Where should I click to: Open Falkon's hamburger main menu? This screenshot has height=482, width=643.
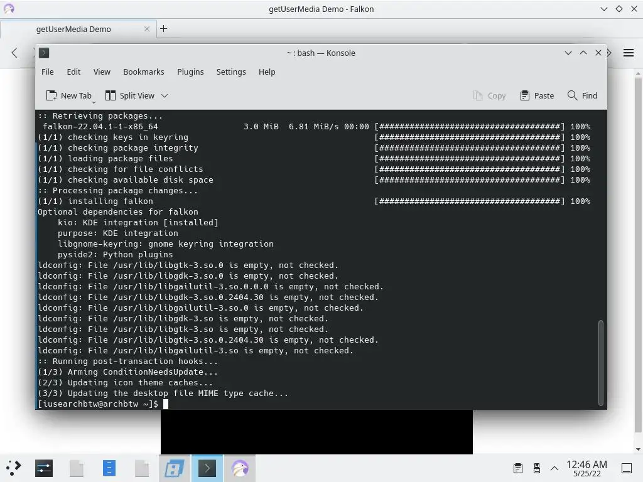628,53
